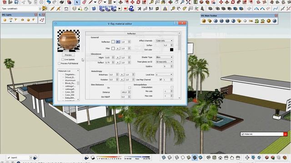Click the Reflect glossiness value field

click(108, 62)
